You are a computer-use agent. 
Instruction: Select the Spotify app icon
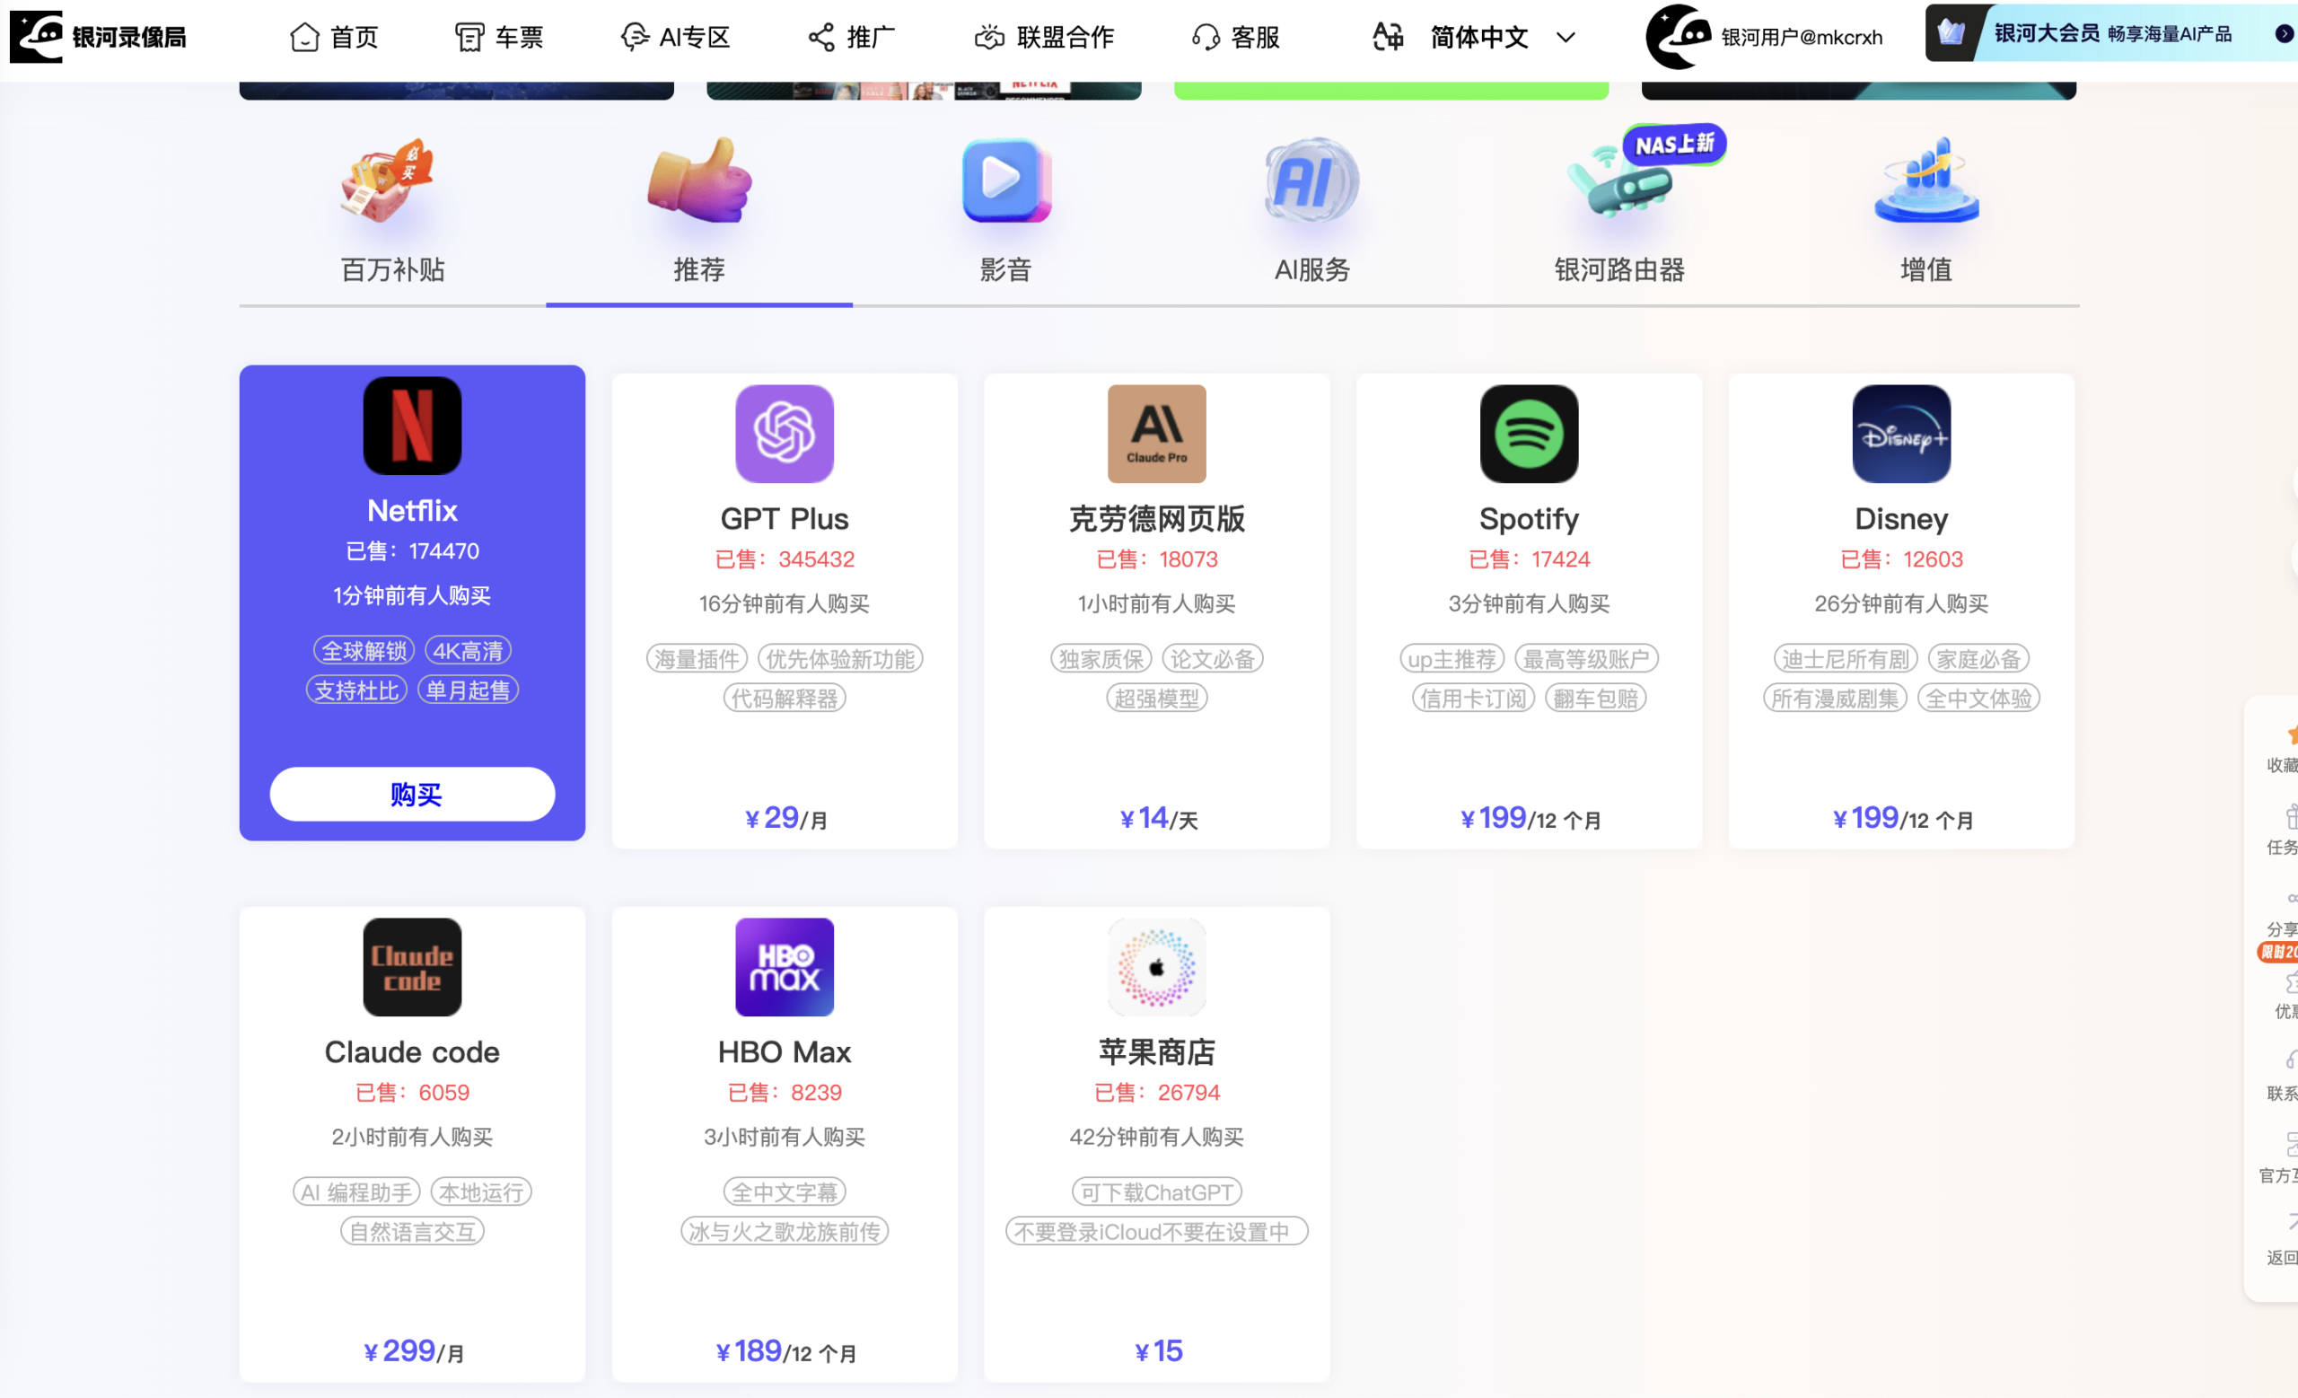coord(1529,434)
